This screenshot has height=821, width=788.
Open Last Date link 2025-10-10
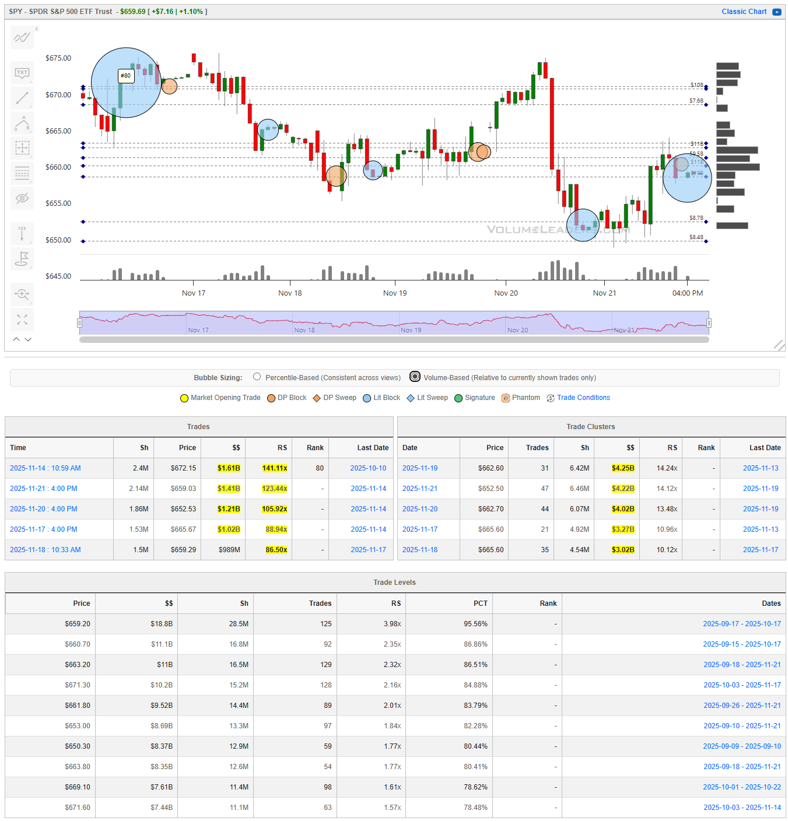368,468
